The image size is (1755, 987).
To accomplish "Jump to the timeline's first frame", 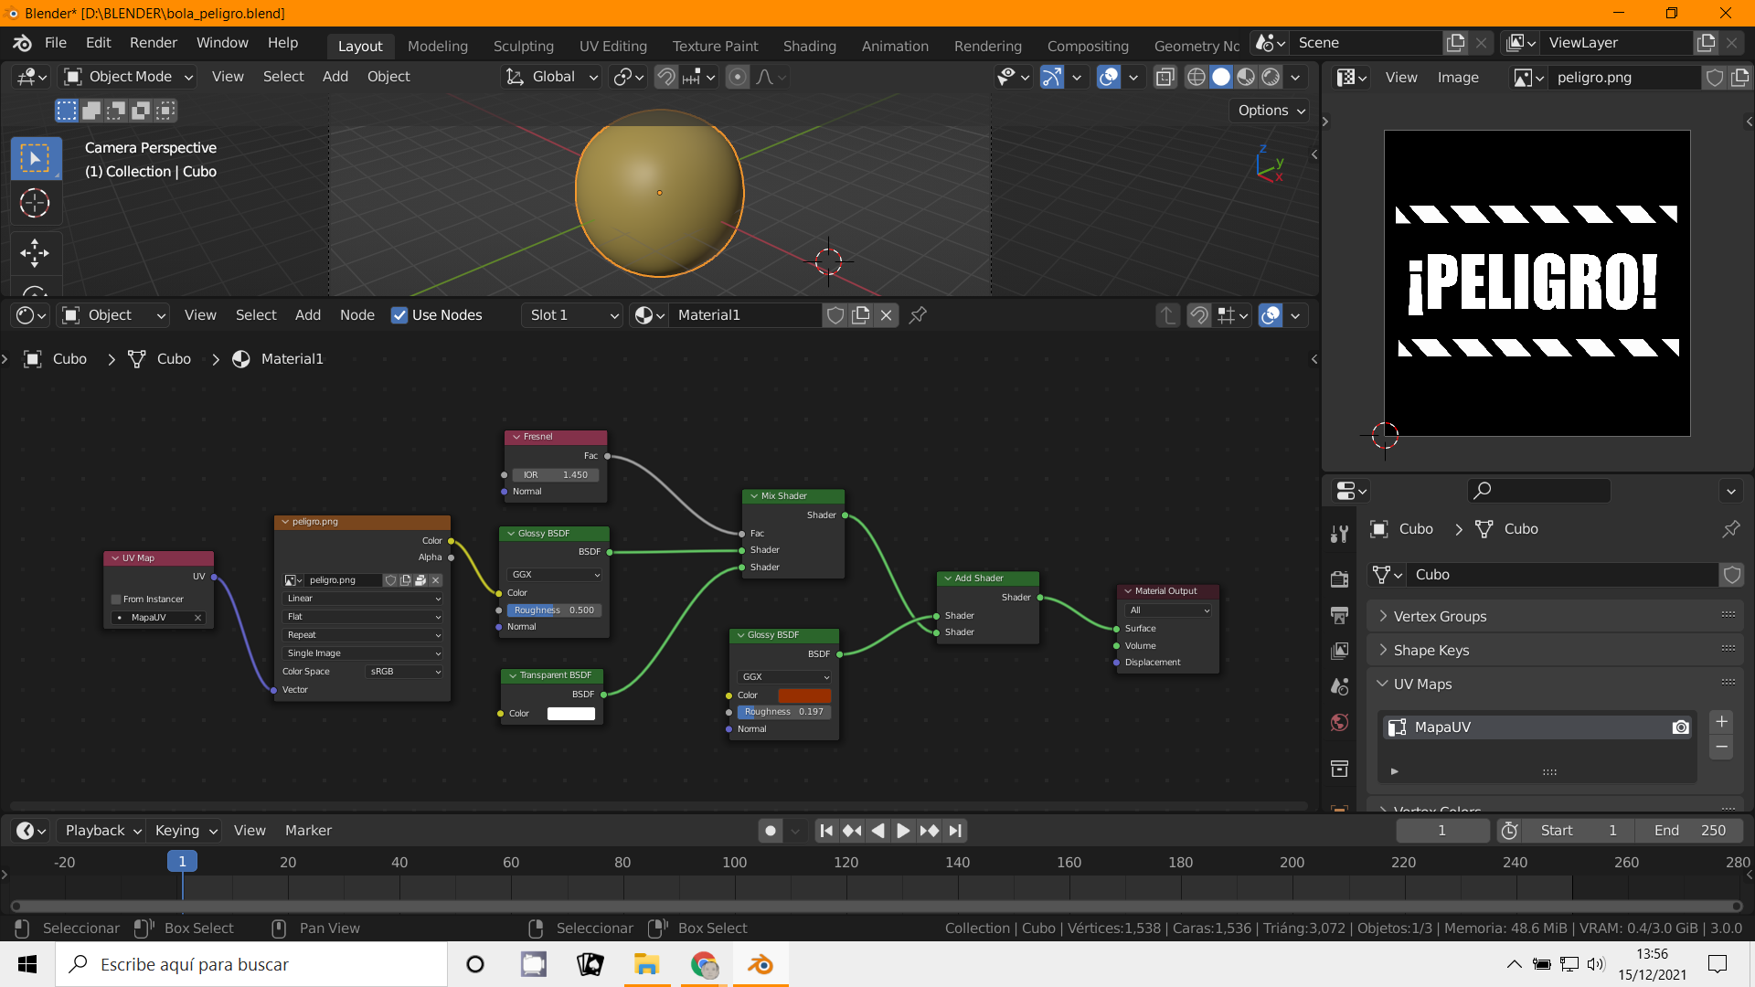I will (x=826, y=831).
